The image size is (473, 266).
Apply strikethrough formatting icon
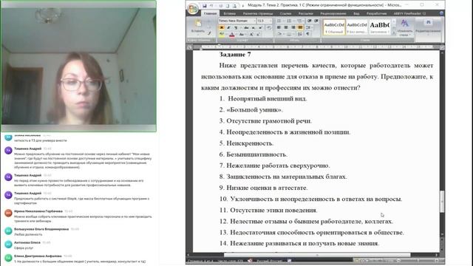click(246, 27)
